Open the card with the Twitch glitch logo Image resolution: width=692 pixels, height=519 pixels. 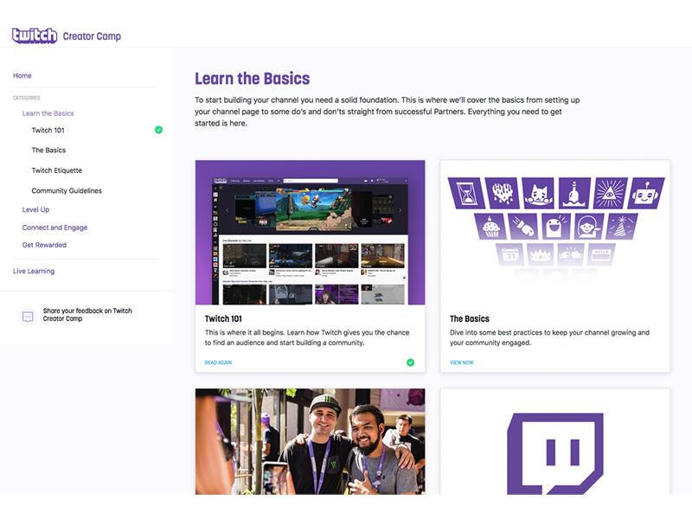click(x=555, y=441)
